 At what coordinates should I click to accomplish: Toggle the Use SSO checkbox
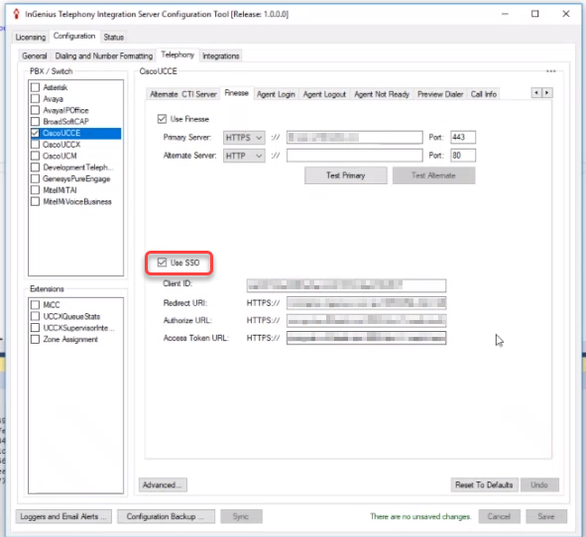162,263
